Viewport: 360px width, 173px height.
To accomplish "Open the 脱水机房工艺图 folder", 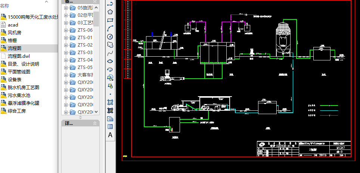I will coord(24,87).
